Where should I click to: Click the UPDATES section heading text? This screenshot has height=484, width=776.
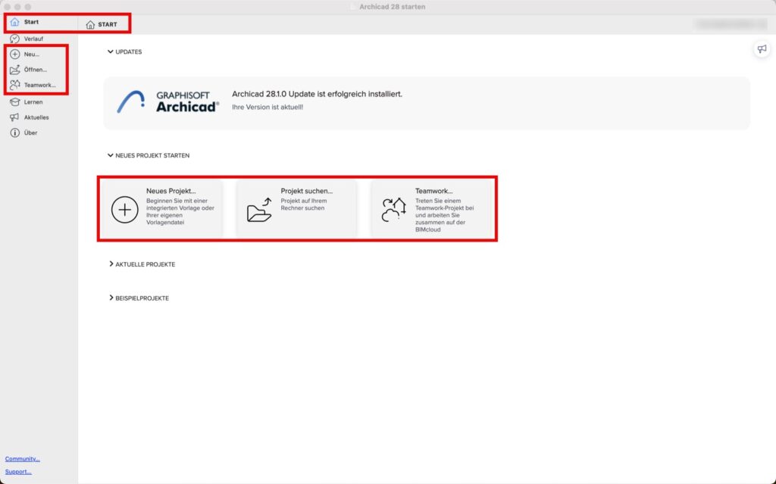point(129,52)
